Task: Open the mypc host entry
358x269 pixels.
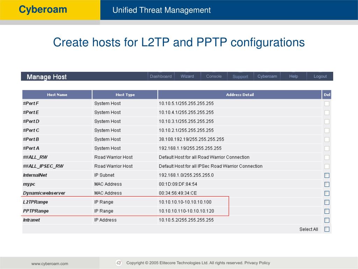Action: [x=29, y=184]
